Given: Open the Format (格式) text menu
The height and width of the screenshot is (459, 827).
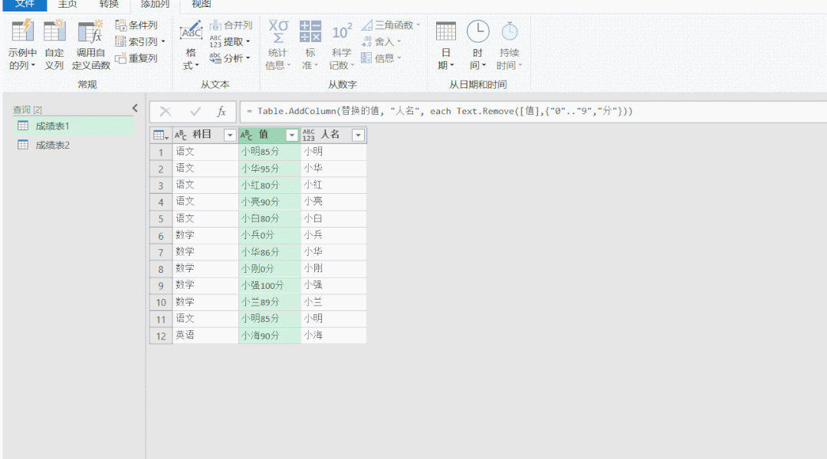Looking at the screenshot, I should 190,45.
